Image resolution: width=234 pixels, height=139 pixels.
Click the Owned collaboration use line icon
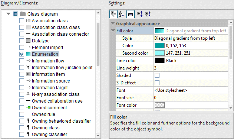(28, 101)
